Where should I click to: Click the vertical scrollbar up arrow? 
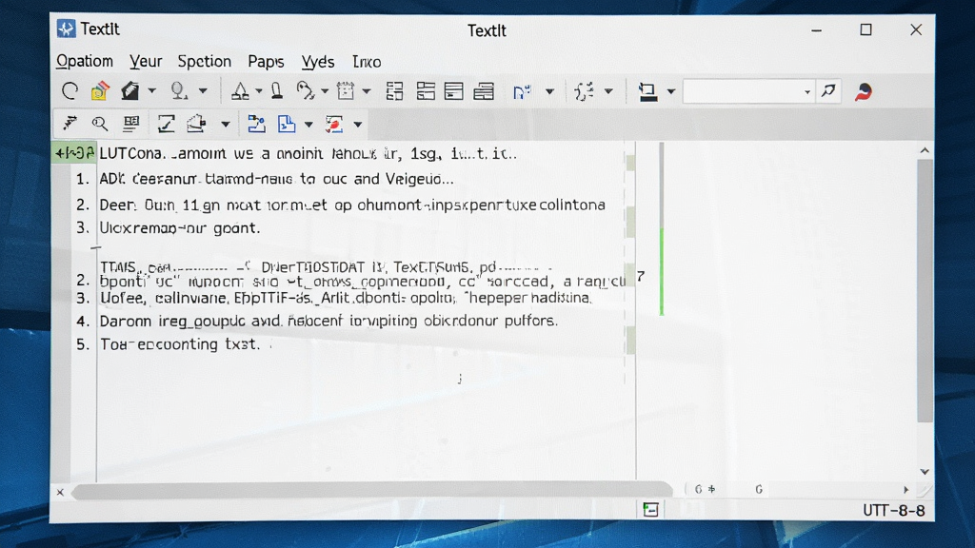click(x=925, y=150)
